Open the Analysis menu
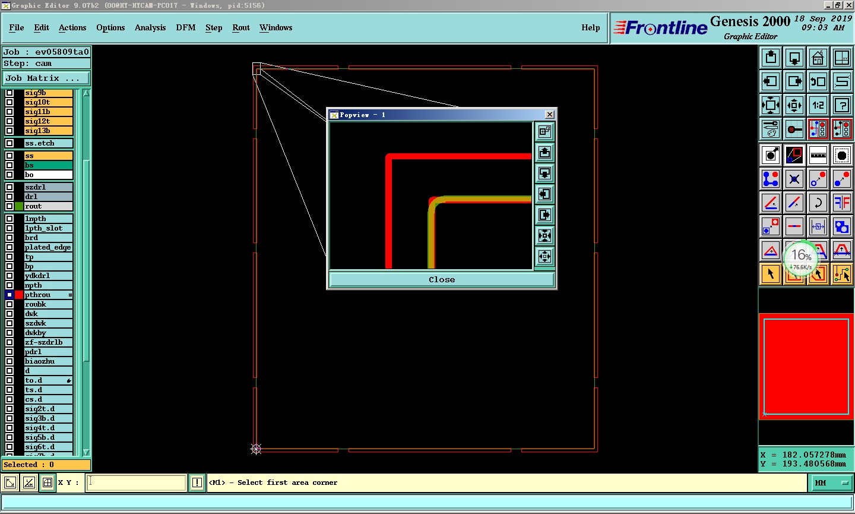 click(x=150, y=28)
